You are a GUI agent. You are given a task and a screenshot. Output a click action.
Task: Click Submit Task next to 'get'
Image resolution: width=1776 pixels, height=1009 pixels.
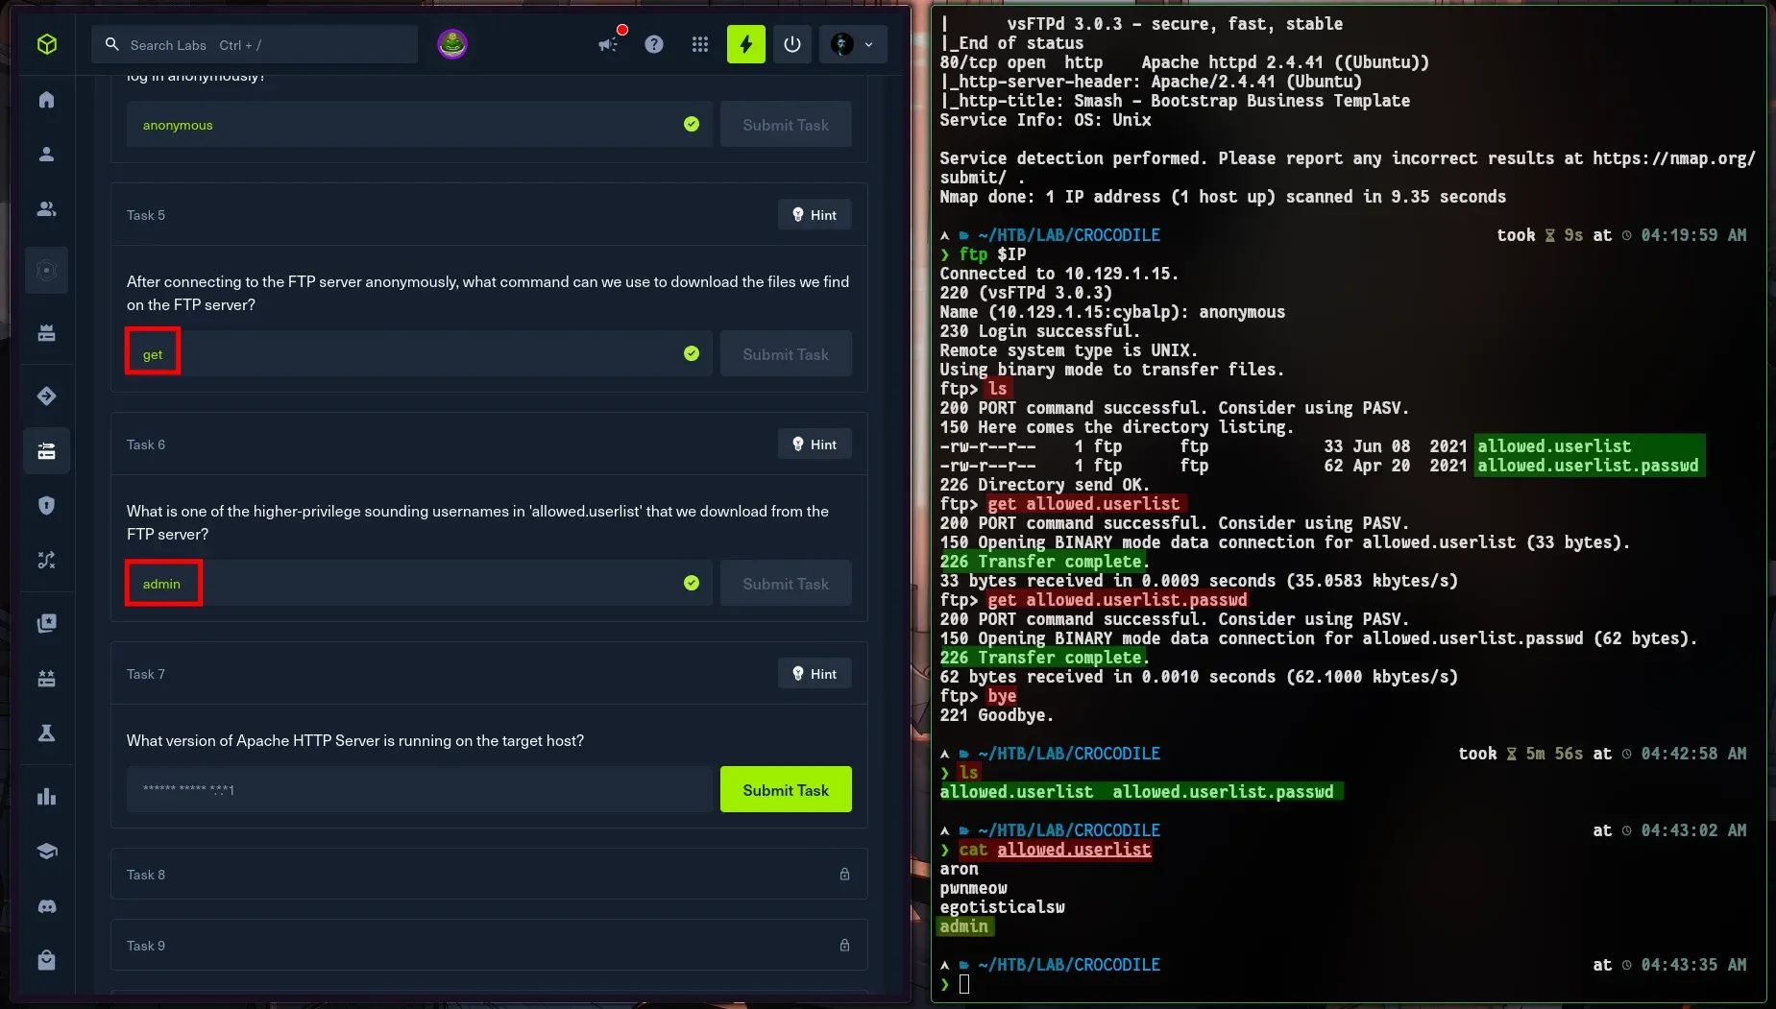click(786, 354)
